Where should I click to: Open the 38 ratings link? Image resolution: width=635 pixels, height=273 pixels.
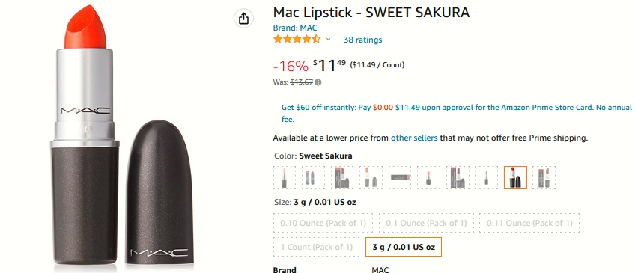click(x=363, y=40)
